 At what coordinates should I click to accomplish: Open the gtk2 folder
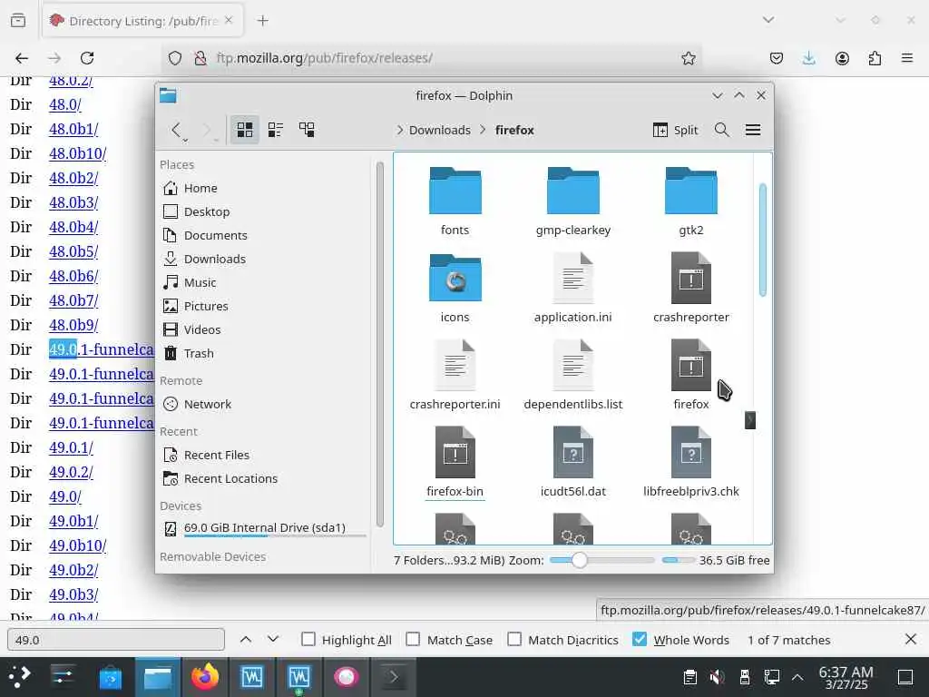point(690,201)
